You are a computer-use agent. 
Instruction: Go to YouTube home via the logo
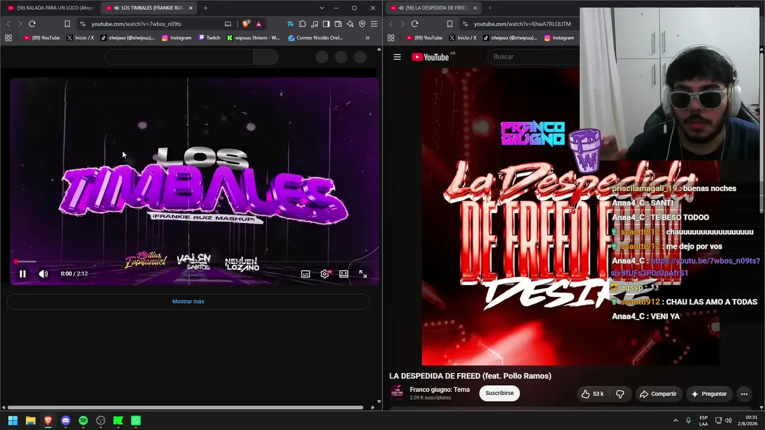tap(430, 57)
